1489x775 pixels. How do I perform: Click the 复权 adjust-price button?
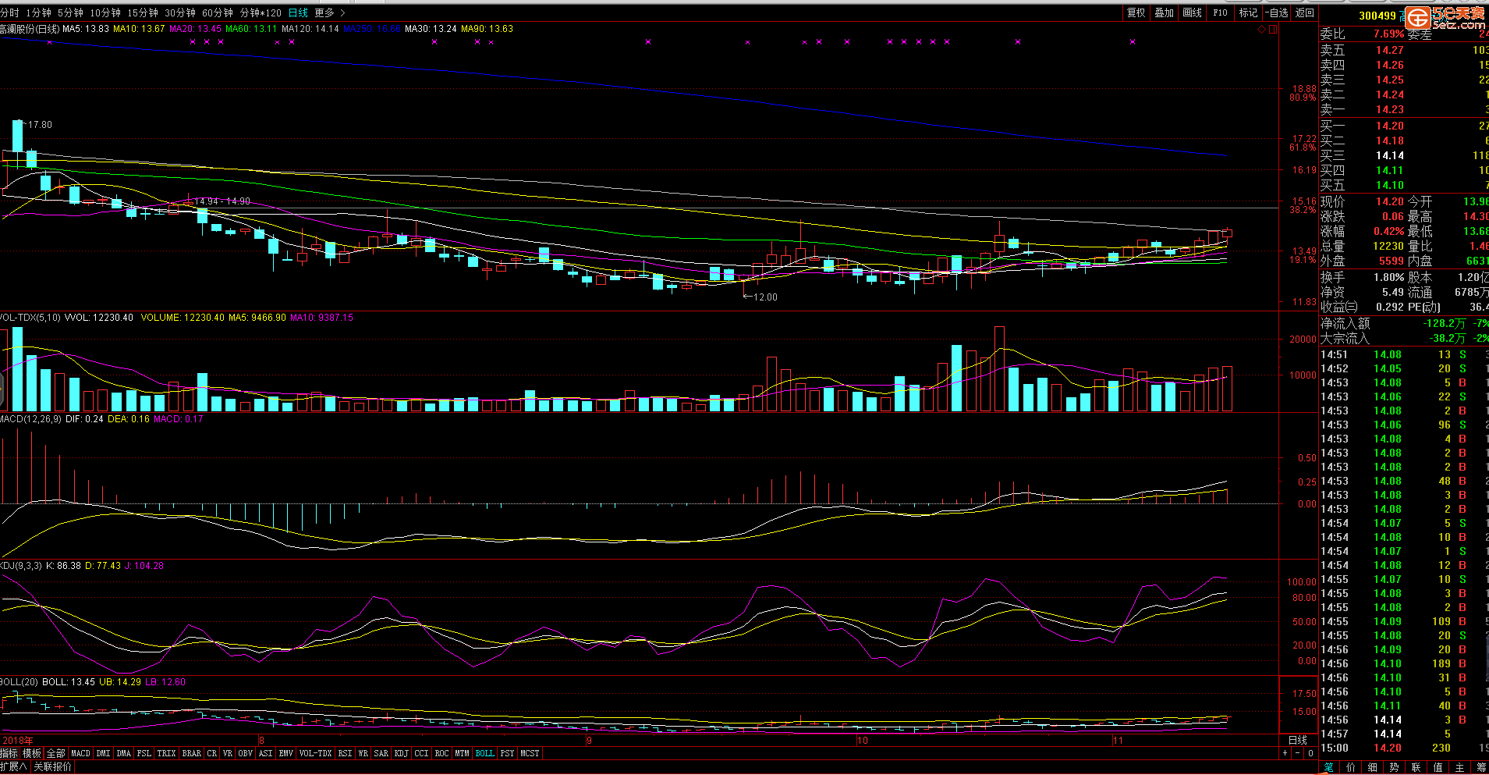point(1136,12)
